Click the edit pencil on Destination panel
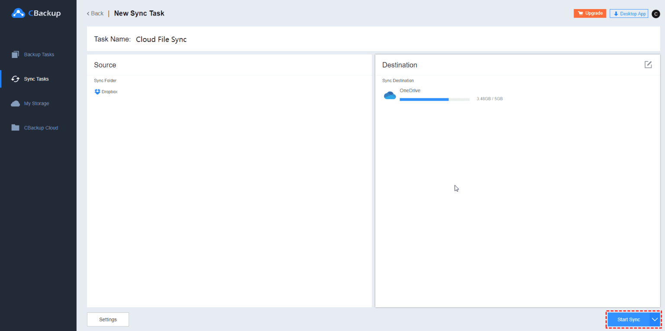 click(648, 64)
